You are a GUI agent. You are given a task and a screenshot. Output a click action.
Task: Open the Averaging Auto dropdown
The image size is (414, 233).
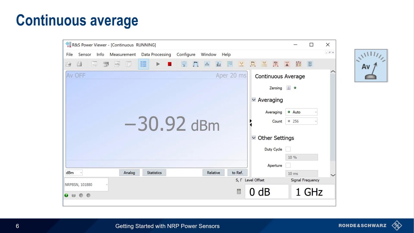tap(301, 112)
